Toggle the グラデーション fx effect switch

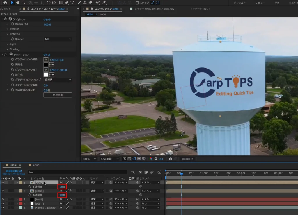coord(6,54)
